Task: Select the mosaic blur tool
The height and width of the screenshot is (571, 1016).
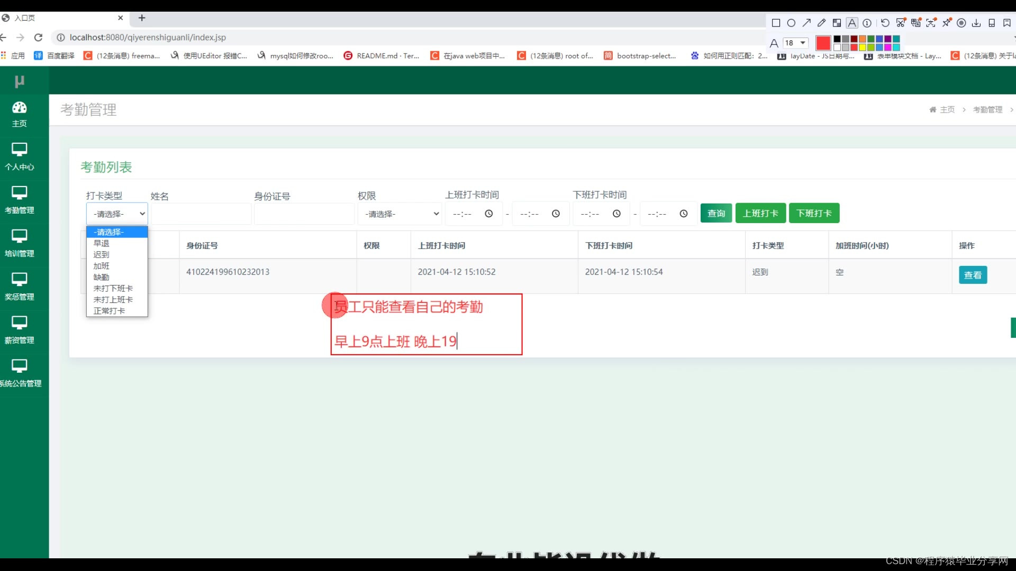Action: [x=837, y=23]
